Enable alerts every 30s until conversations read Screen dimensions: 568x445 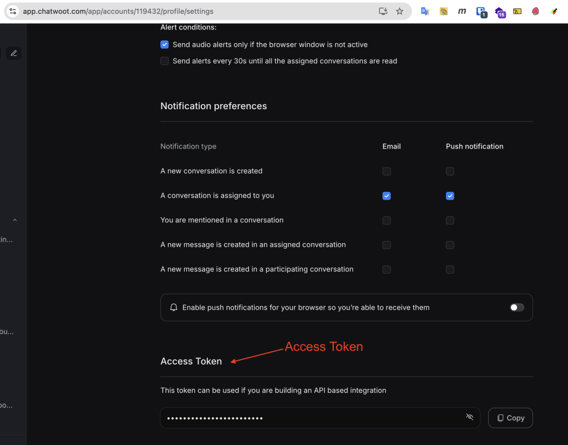pos(165,61)
